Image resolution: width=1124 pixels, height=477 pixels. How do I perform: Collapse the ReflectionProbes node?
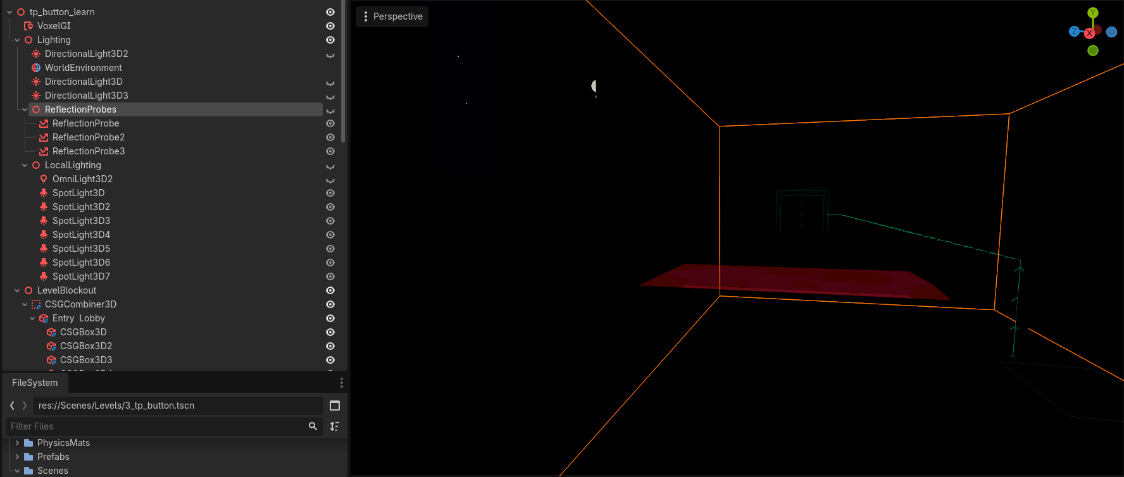(x=25, y=109)
